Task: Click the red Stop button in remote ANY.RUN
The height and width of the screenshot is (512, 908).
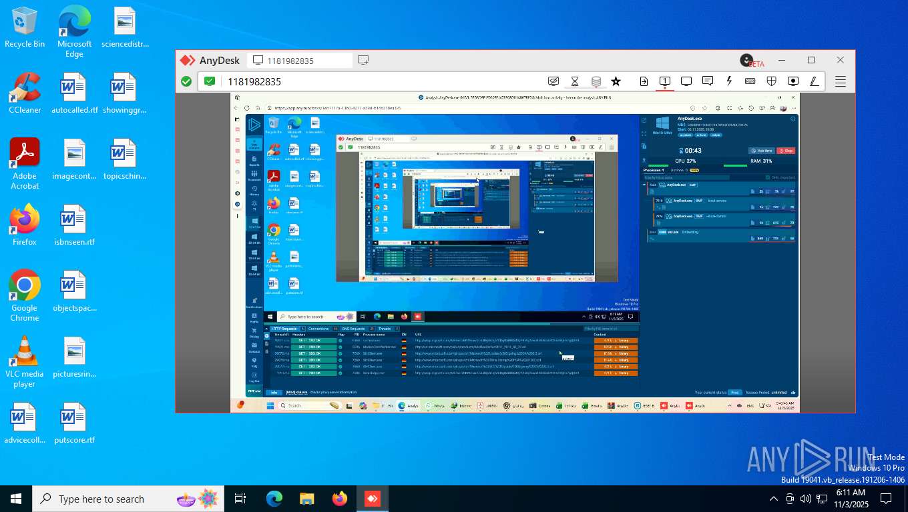Action: click(x=786, y=151)
